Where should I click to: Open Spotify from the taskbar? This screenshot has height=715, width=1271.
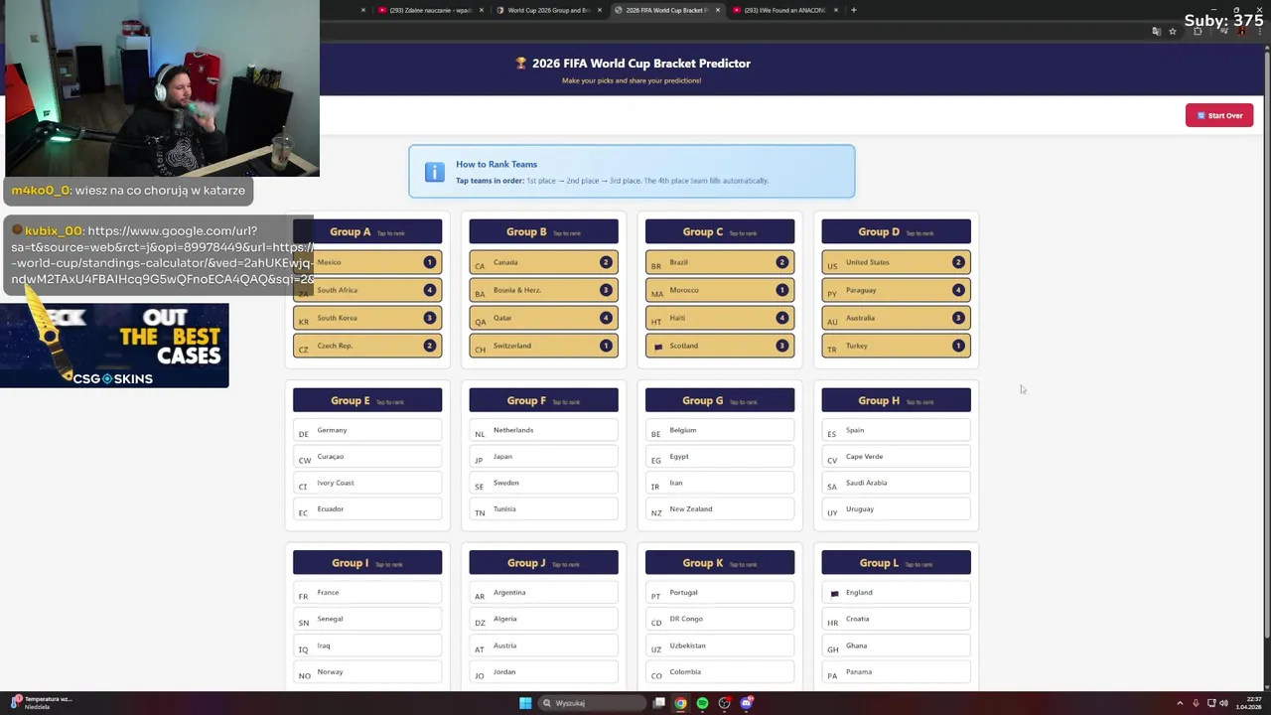coord(702,703)
